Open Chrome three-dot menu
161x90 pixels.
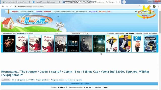pos(158,6)
